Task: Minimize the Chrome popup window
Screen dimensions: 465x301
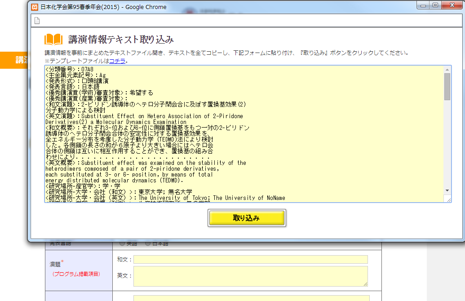Action: pos(422,5)
